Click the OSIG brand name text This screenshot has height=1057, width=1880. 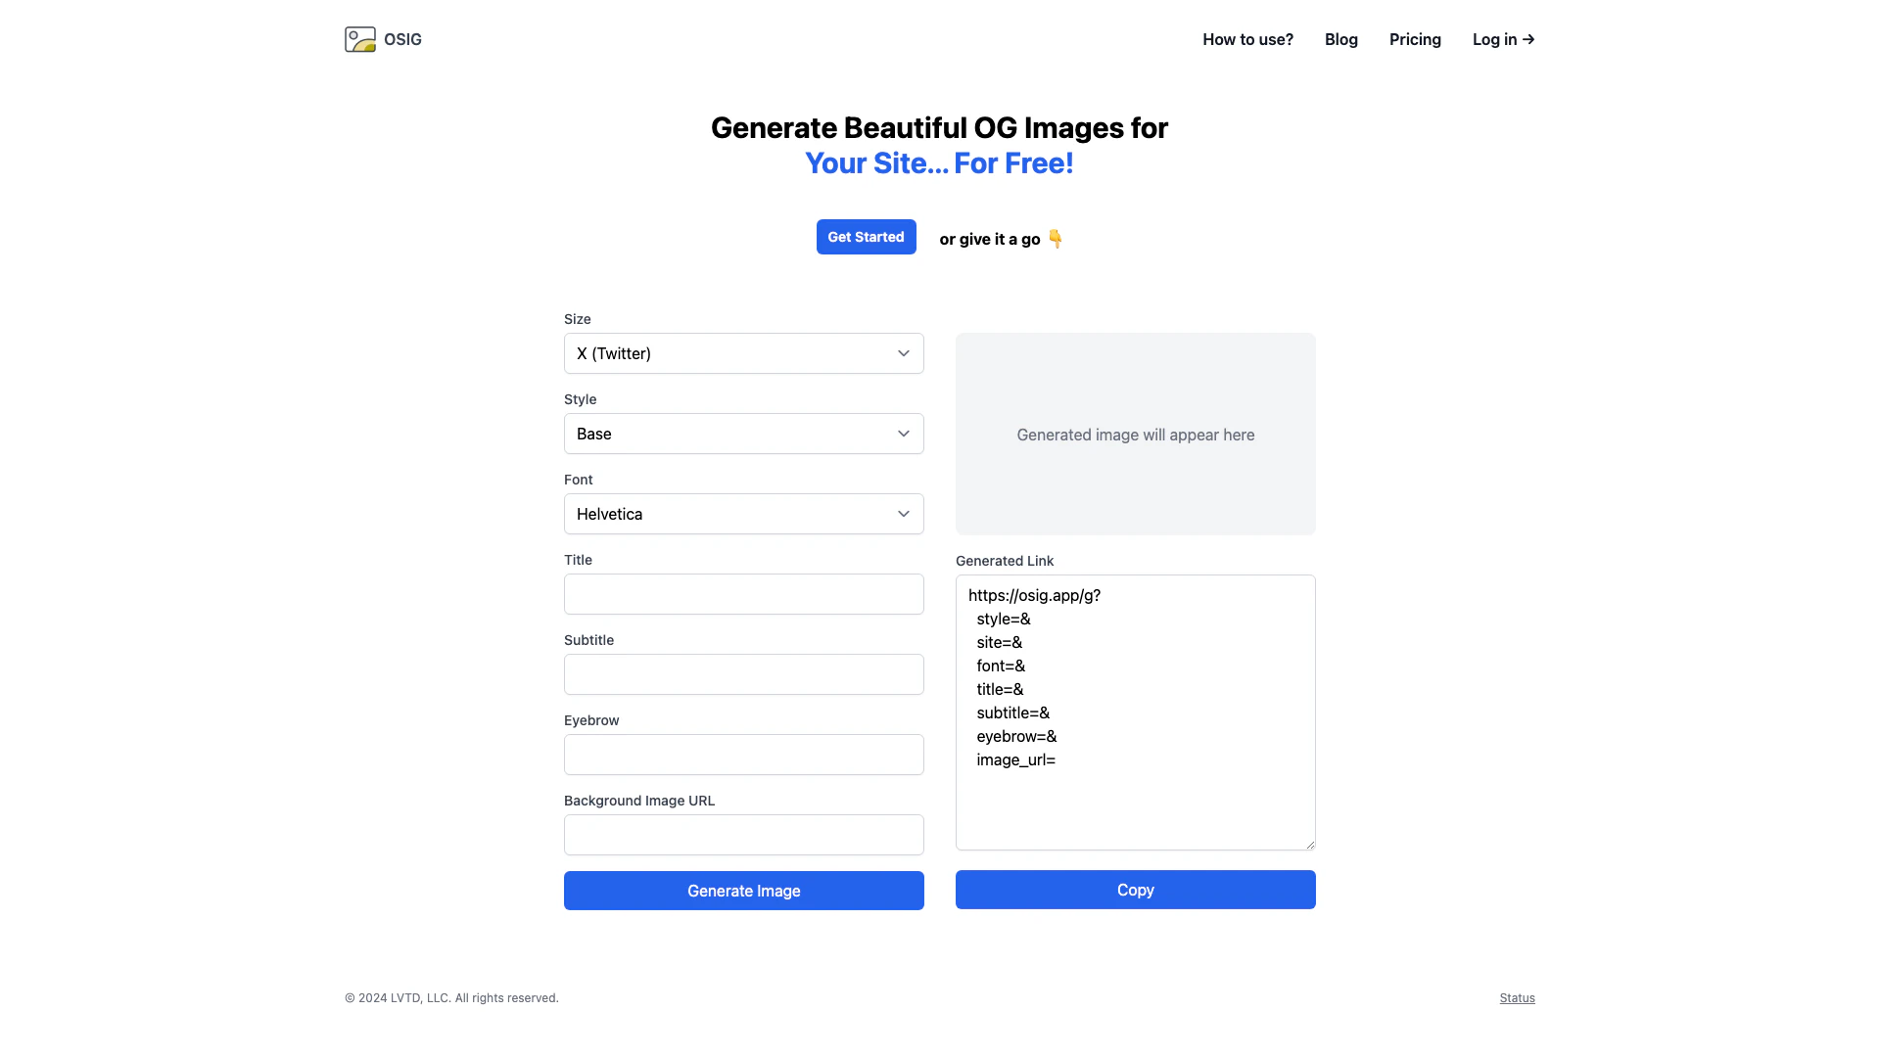coord(402,39)
